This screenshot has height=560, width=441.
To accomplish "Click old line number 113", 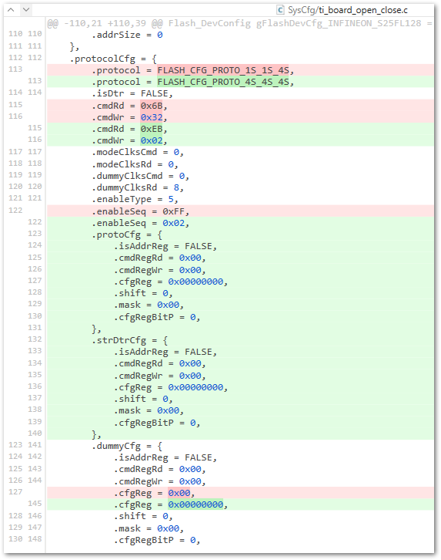I will [x=15, y=69].
